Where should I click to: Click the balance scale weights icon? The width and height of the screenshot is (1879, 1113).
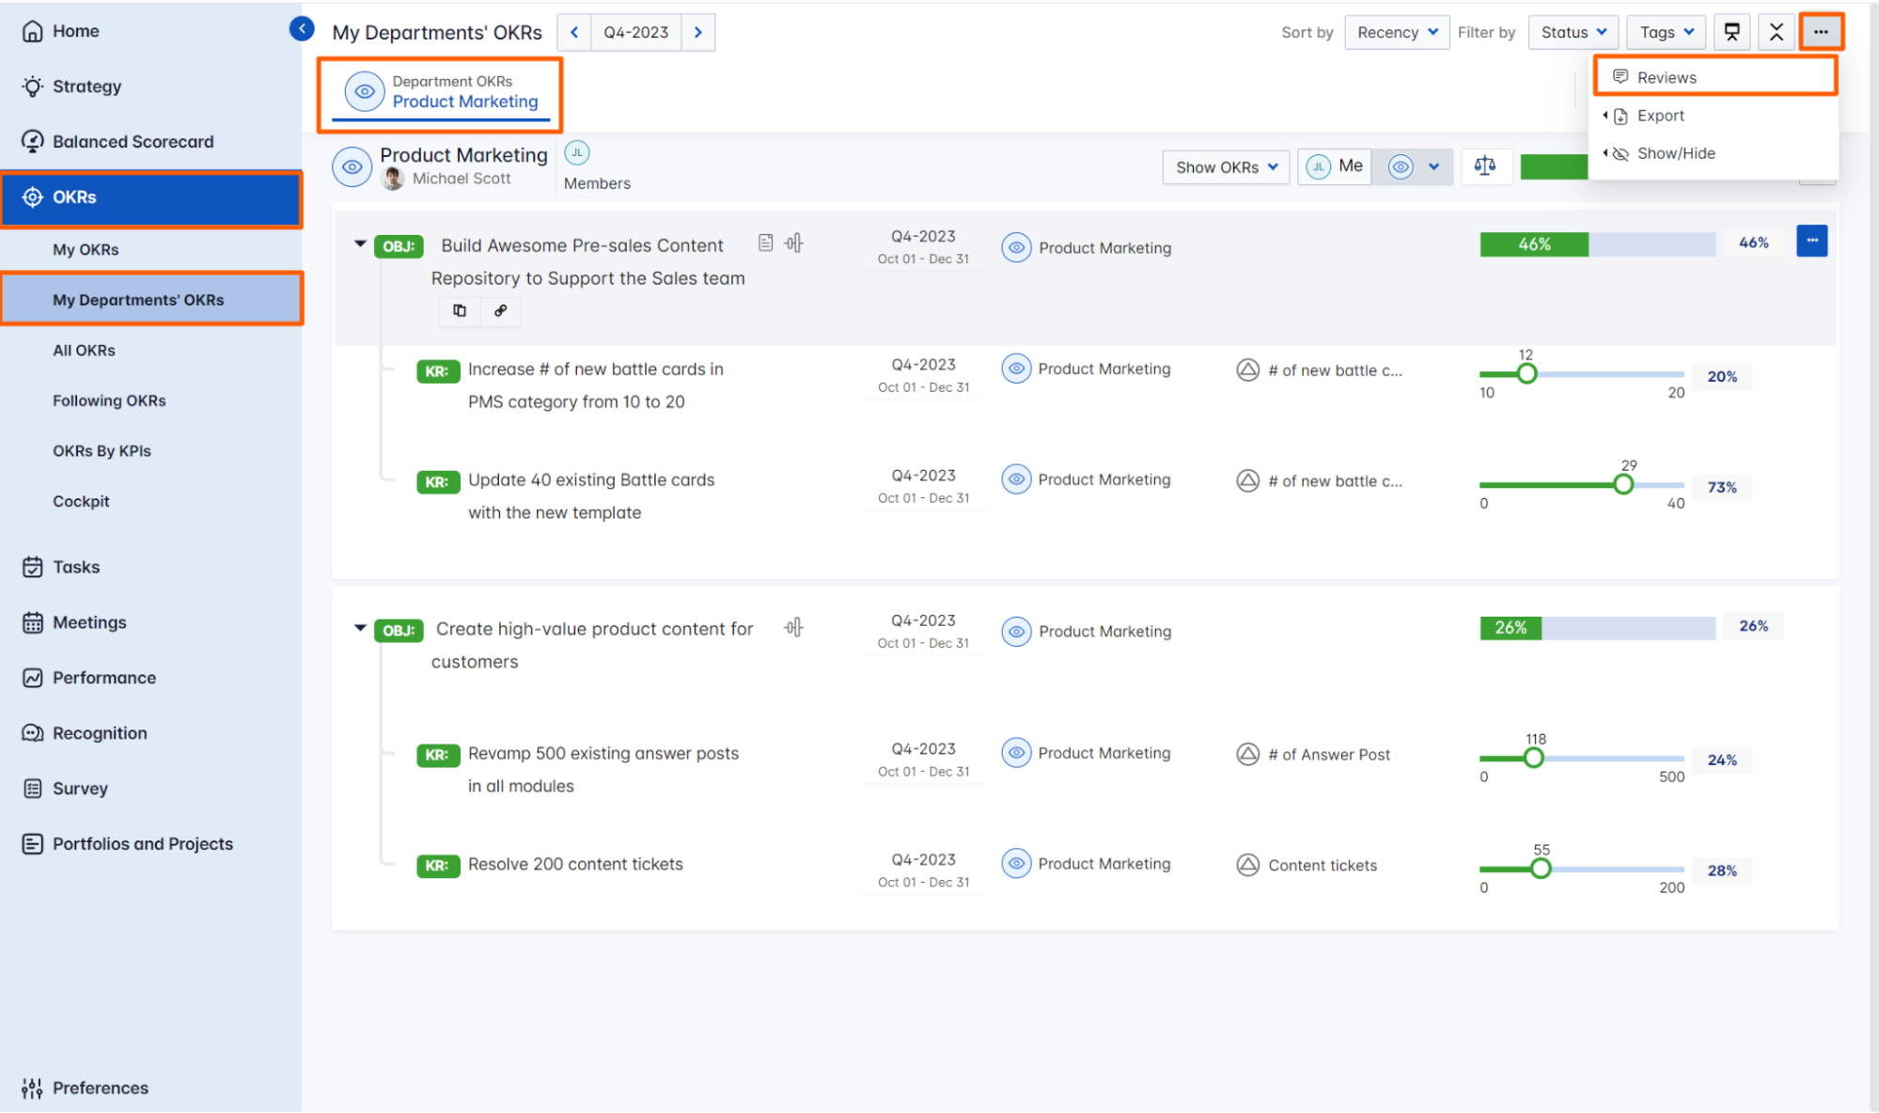[1485, 166]
